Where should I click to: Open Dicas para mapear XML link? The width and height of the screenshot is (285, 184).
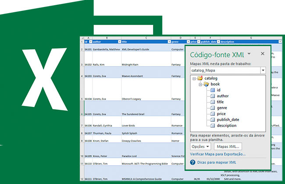click(x=217, y=163)
